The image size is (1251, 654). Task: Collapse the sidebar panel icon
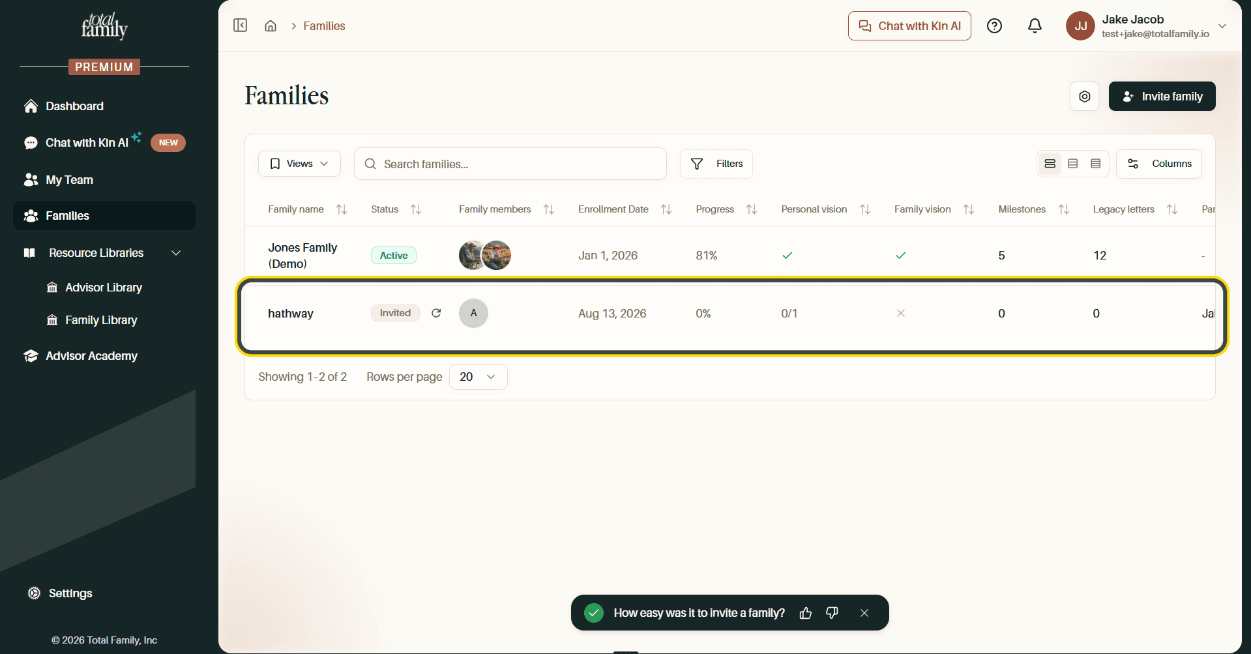240,25
